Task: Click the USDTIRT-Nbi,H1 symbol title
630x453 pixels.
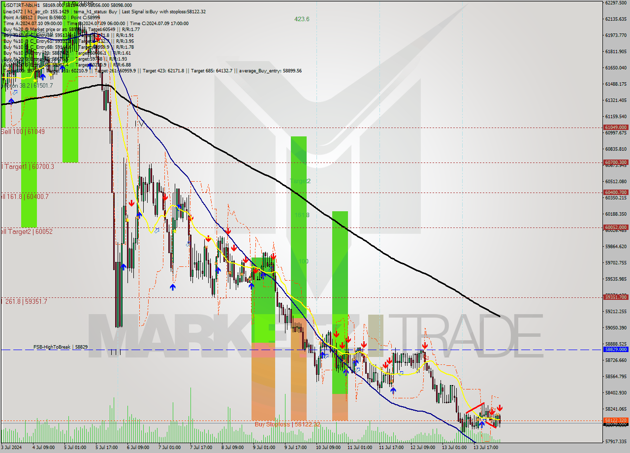Action: 22,5
